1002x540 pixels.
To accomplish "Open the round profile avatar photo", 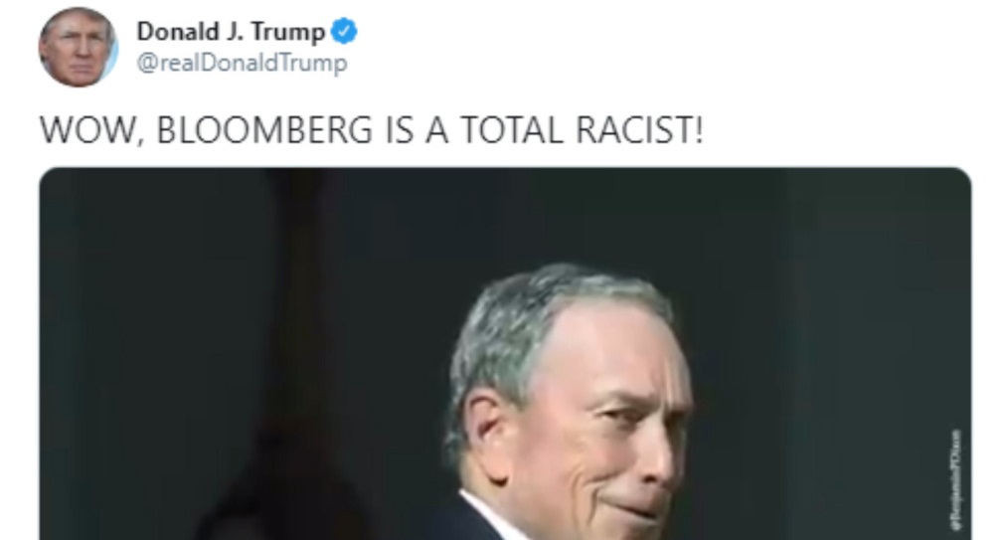I will tap(78, 48).
